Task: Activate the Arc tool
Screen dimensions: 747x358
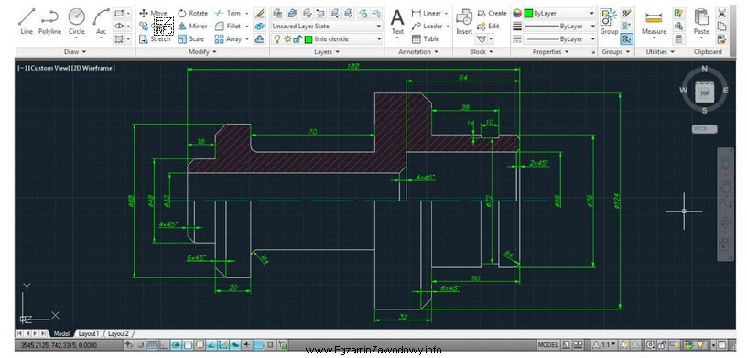Action: click(x=101, y=21)
